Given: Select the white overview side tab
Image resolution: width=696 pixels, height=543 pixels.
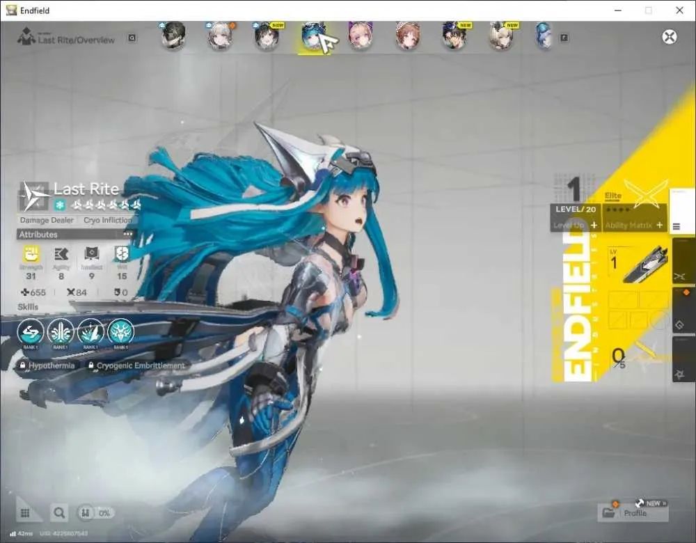Looking at the screenshot, I should (682, 212).
